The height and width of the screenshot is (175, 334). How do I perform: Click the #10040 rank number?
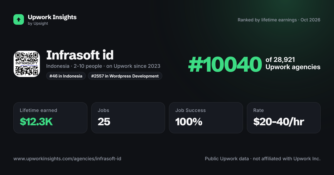coord(225,65)
